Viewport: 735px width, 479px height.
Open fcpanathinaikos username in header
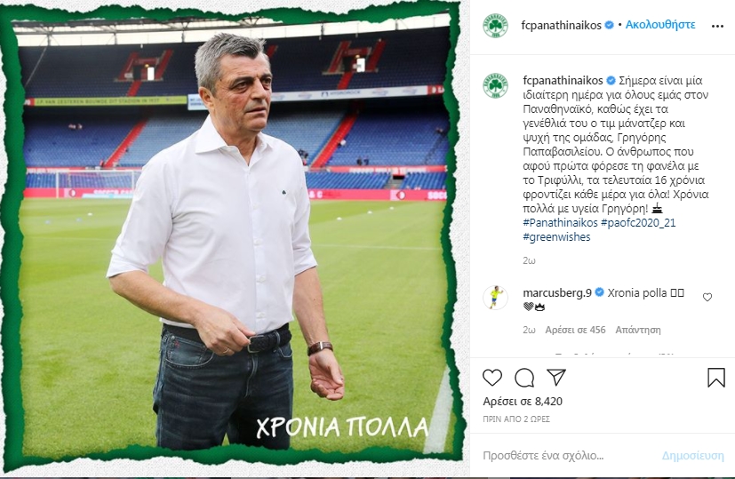click(x=561, y=25)
